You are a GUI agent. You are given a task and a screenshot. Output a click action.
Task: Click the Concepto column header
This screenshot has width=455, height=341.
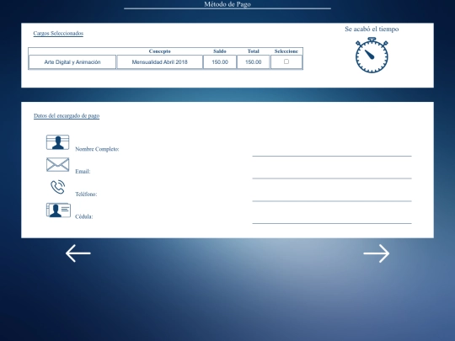coord(159,51)
